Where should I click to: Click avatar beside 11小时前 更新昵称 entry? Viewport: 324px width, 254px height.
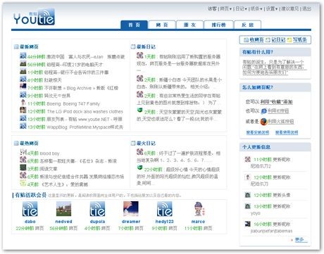(x=247, y=159)
